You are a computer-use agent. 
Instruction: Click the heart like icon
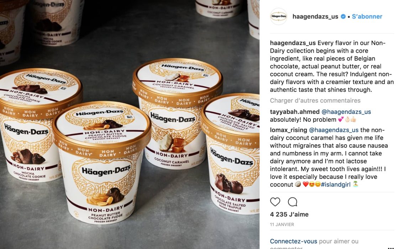[275, 202]
